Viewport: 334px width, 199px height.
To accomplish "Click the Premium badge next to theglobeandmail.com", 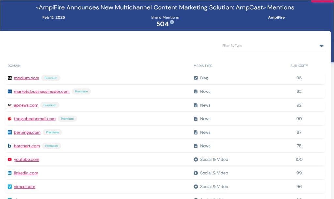I will click(x=67, y=119).
